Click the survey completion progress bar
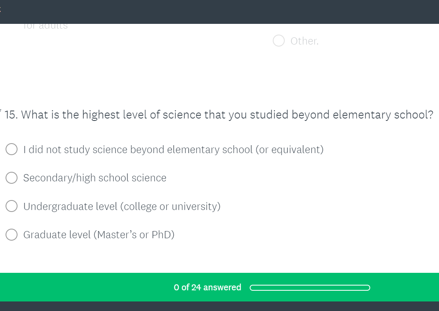The width and height of the screenshot is (439, 311). click(310, 288)
